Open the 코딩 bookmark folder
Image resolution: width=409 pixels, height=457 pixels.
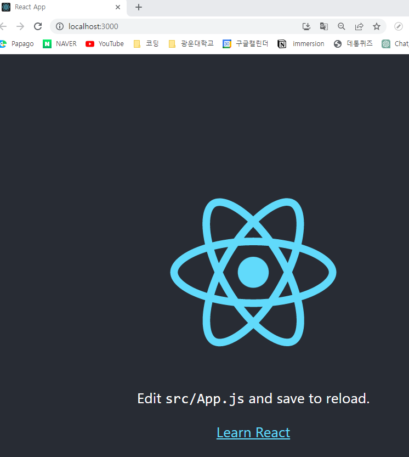point(146,44)
